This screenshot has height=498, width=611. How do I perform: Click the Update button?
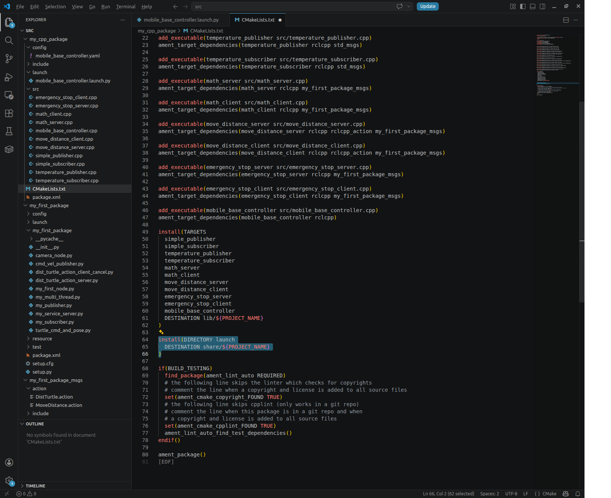click(x=428, y=6)
